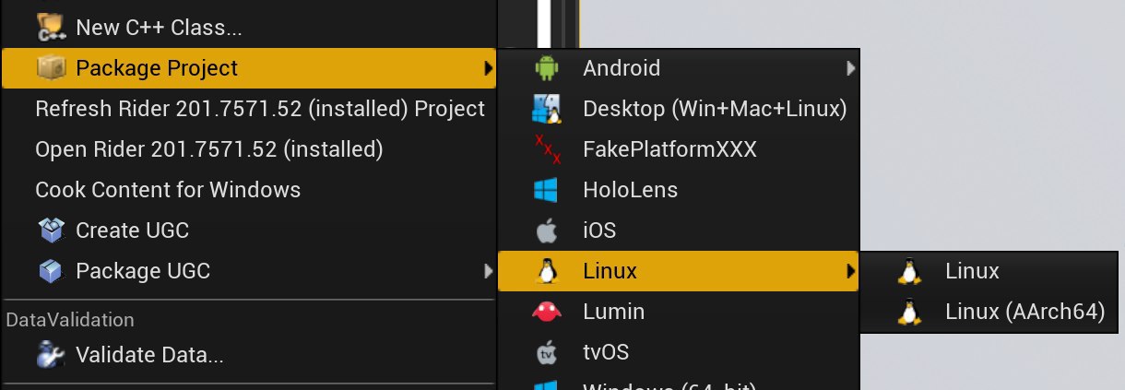The width and height of the screenshot is (1125, 390).
Task: Choose New C++ Class... menu entry
Action: [x=249, y=28]
